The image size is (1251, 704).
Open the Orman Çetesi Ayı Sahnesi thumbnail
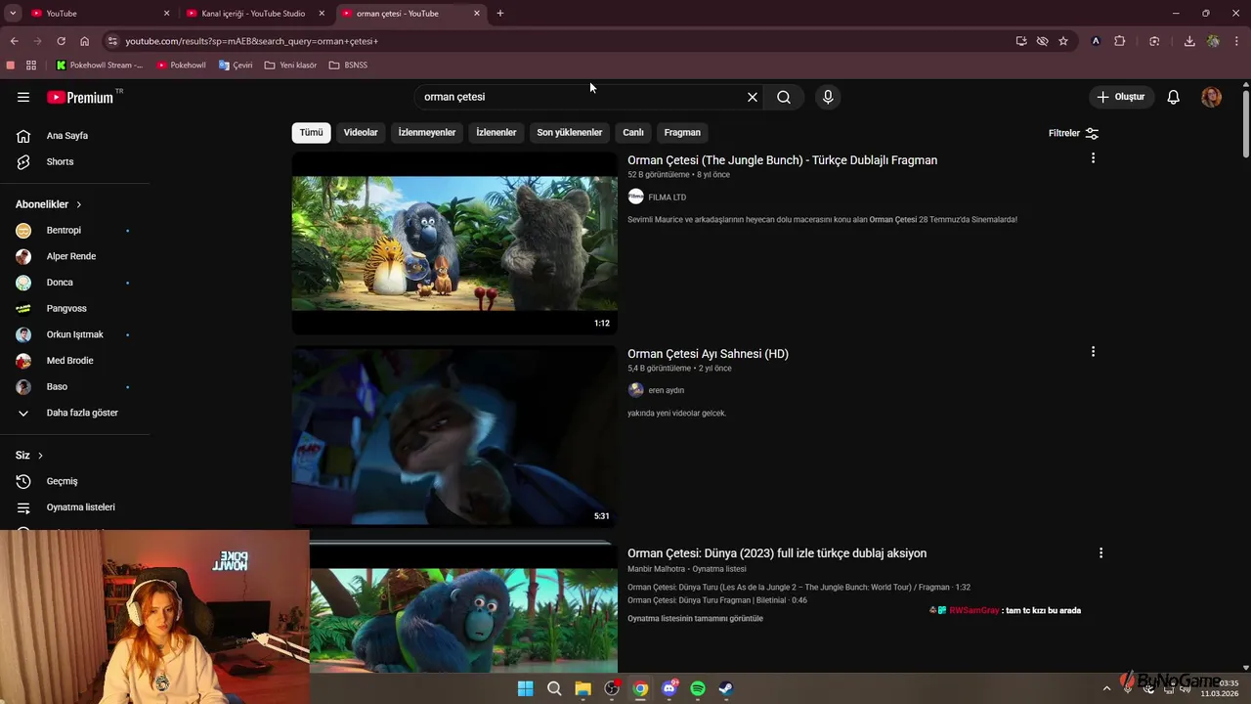tap(454, 437)
